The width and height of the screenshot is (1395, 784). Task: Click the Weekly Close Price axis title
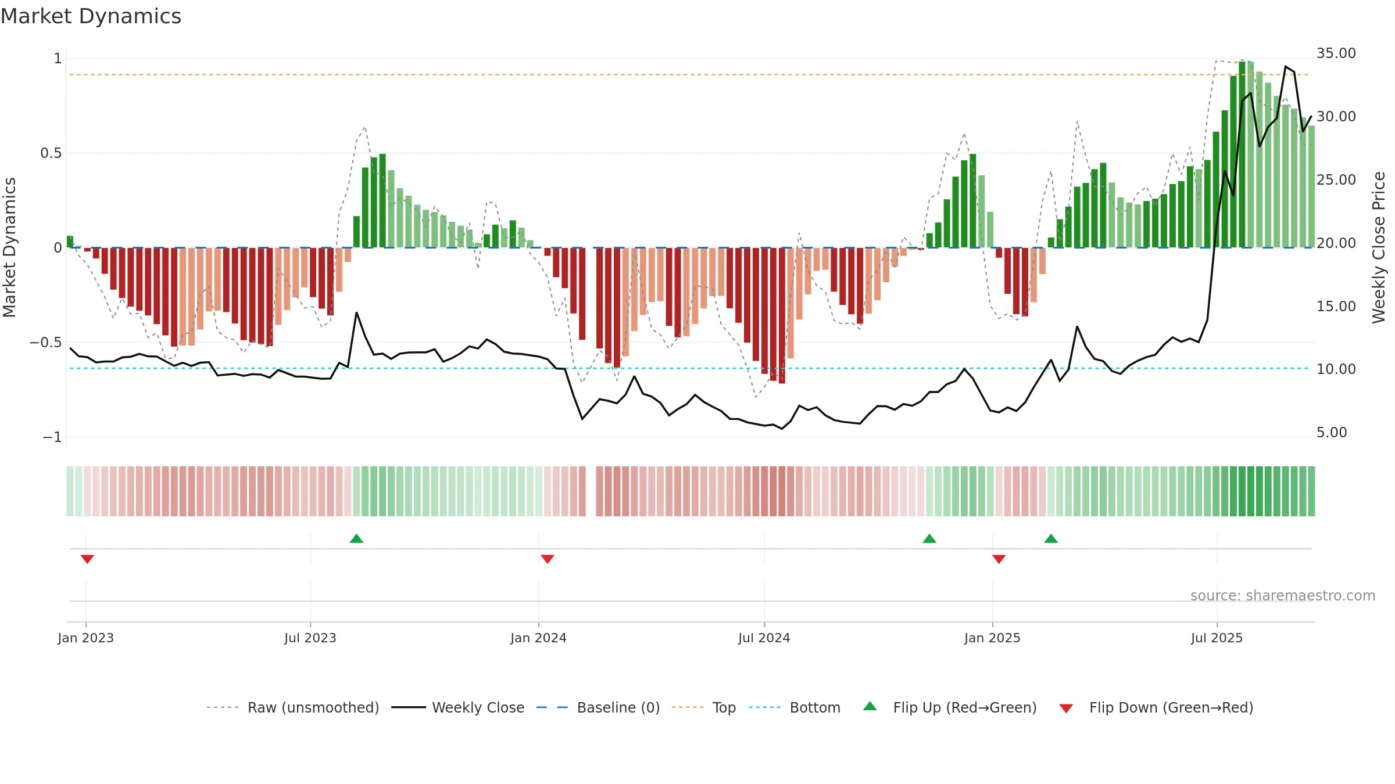click(x=1379, y=247)
